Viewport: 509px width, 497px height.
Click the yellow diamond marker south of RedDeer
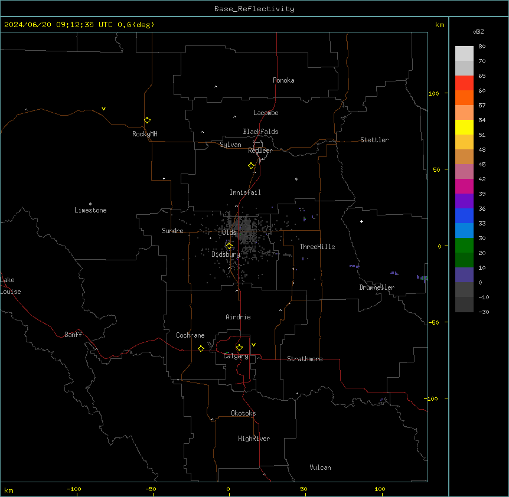click(x=252, y=166)
